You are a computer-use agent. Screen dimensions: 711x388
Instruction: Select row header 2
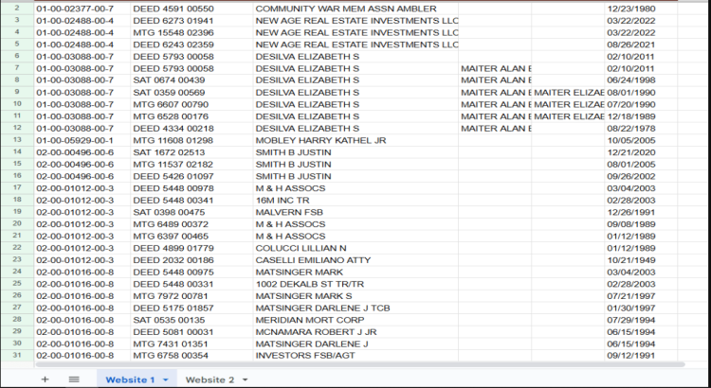click(16, 8)
